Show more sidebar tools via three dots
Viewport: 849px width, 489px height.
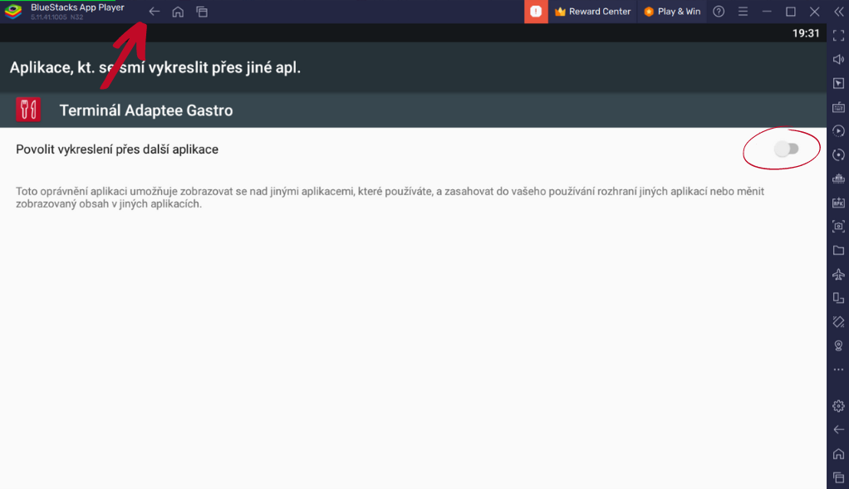[838, 369]
